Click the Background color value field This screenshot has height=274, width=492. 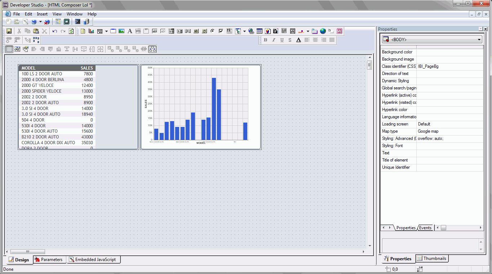click(x=449, y=52)
